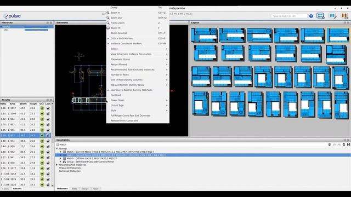Sort results by the Width column header
The height and width of the screenshot is (197, 351).
[23, 104]
